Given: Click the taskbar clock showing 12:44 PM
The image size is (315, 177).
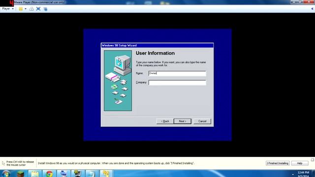Looking at the screenshot, I should click(303, 174).
